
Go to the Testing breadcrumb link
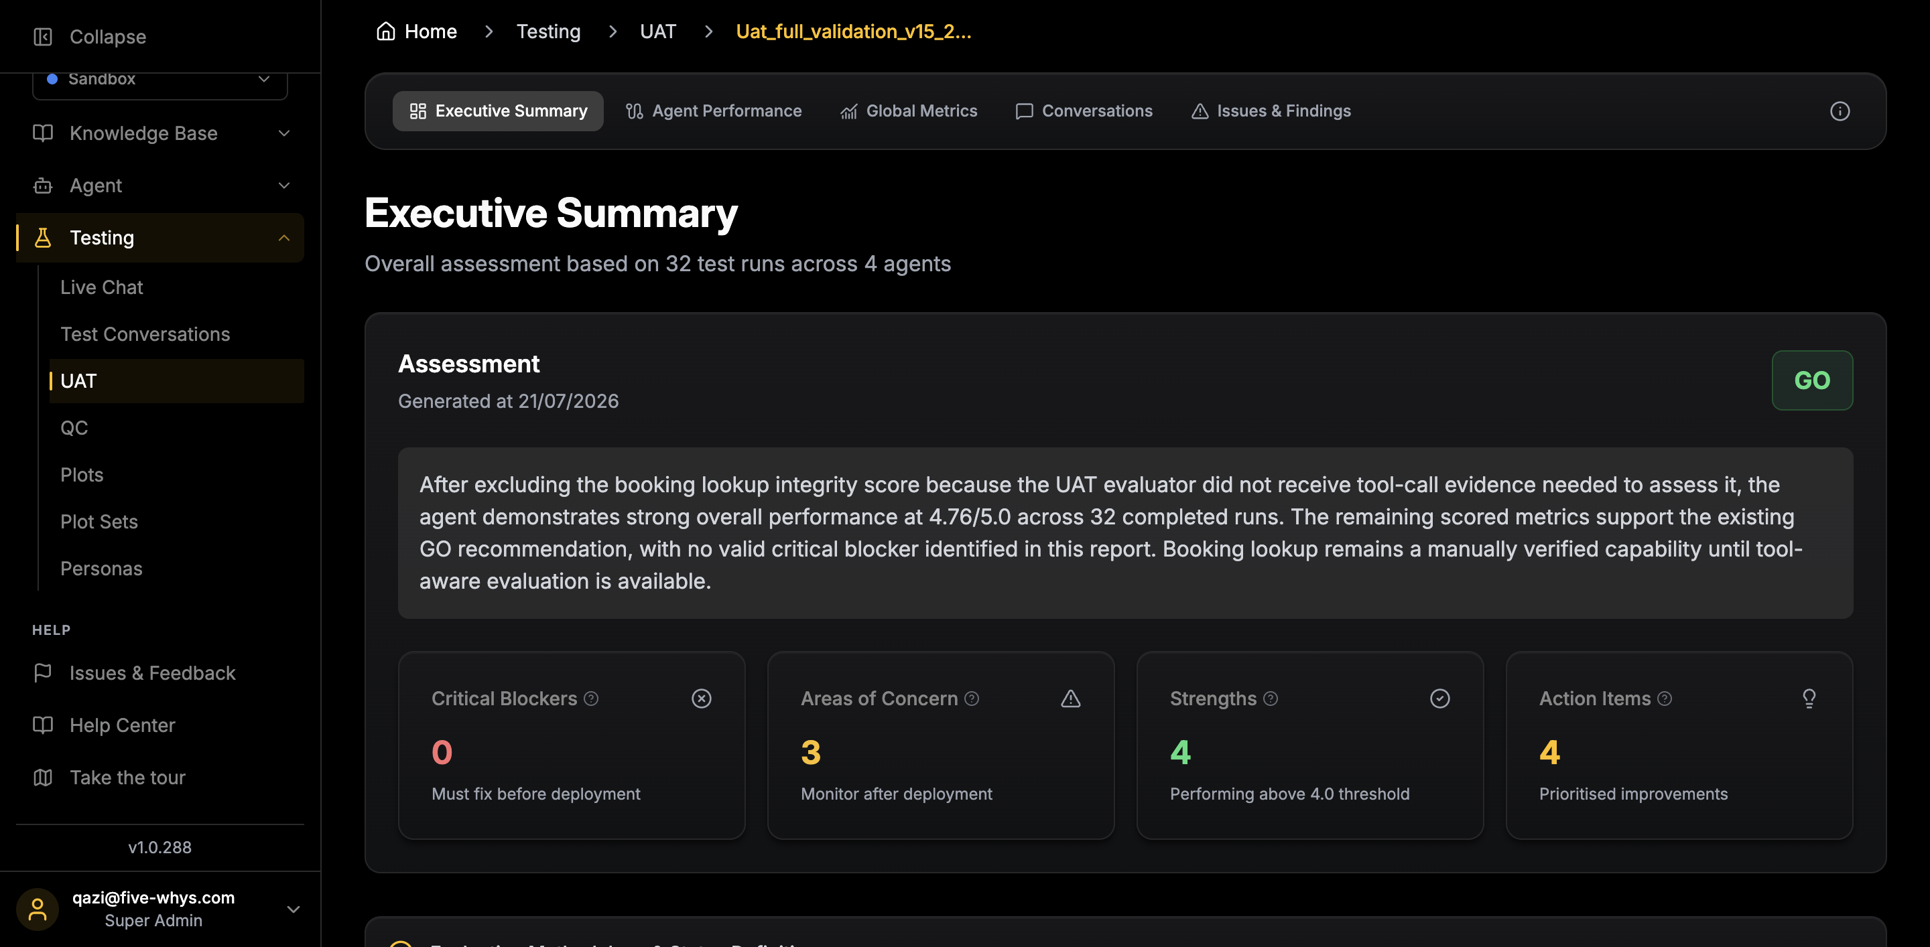tap(548, 31)
